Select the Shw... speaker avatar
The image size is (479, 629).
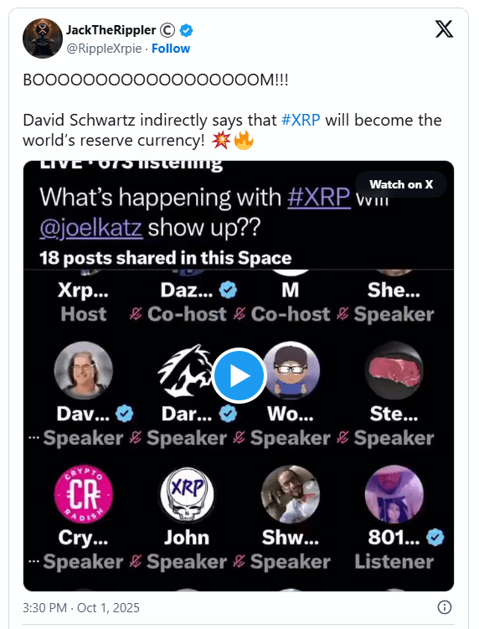(291, 495)
